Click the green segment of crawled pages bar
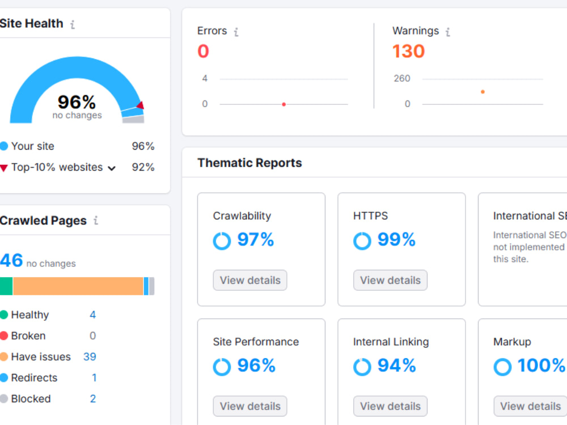This screenshot has height=425, width=567. [x=6, y=286]
